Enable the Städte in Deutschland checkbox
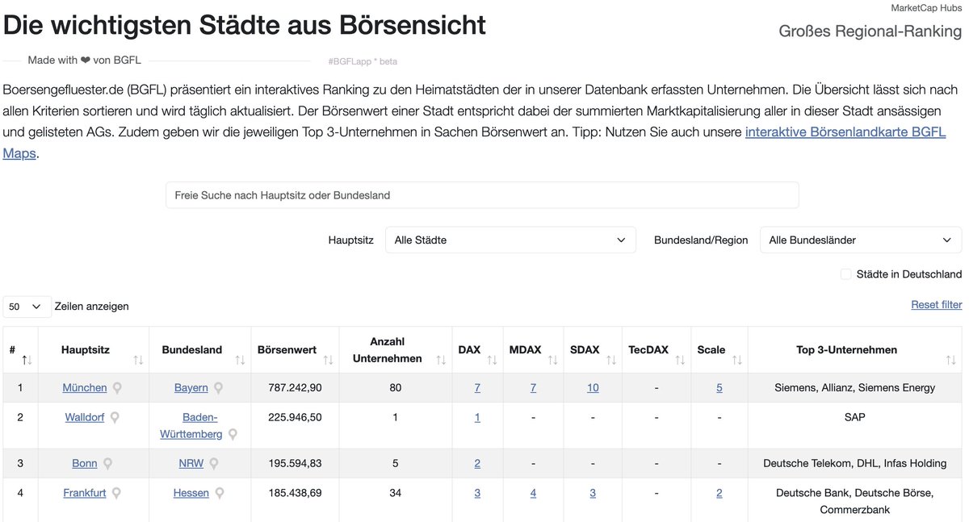Image resolution: width=969 pixels, height=522 pixels. pyautogui.click(x=846, y=274)
